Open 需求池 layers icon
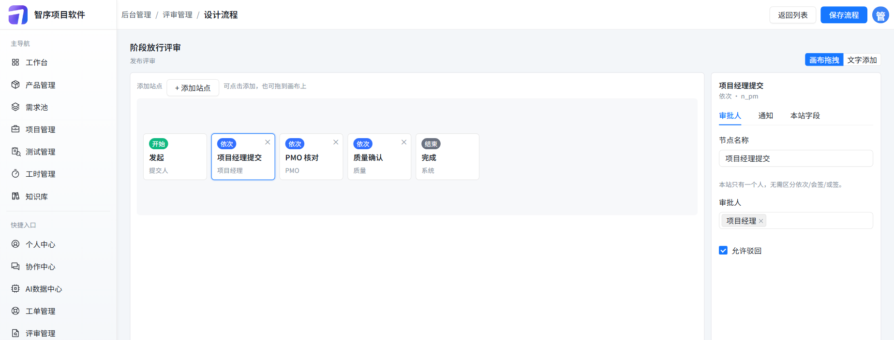 coord(15,107)
